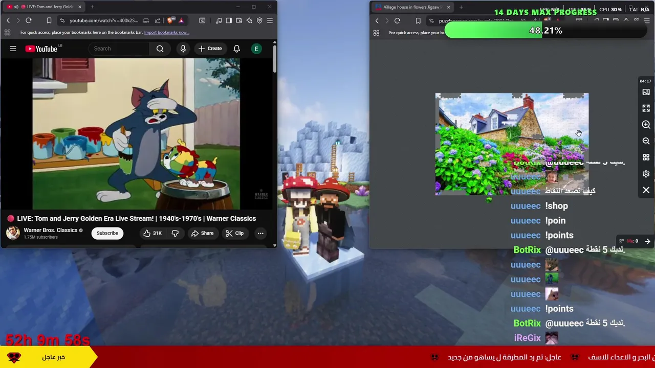This screenshot has height=368, width=655.
Task: Click the village house jigsaw puzzle image
Action: pos(512,144)
